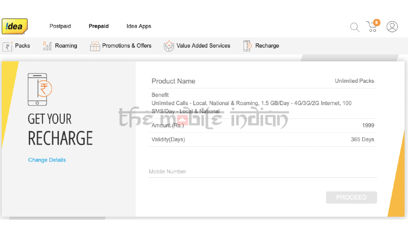Open the Packs menu item
This screenshot has width=408, height=236.
(22, 46)
